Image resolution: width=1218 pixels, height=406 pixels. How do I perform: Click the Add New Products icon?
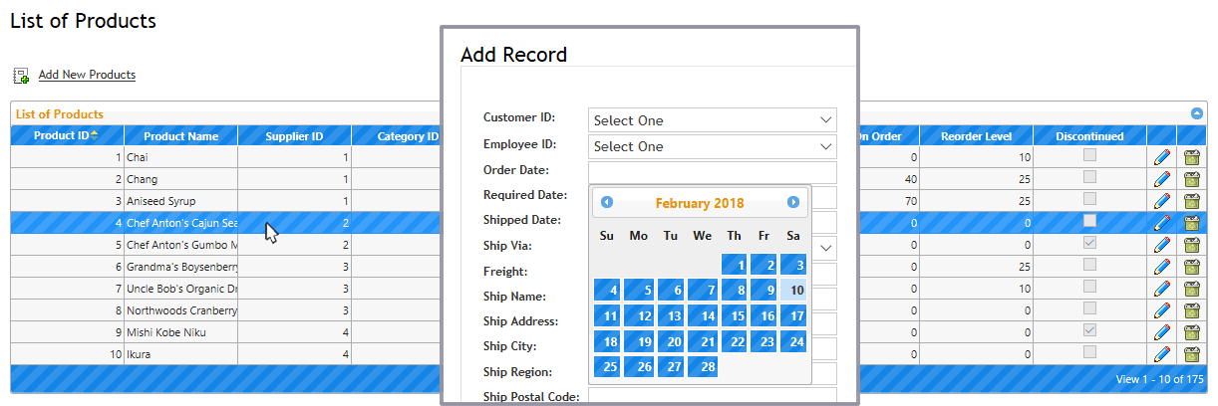(21, 76)
